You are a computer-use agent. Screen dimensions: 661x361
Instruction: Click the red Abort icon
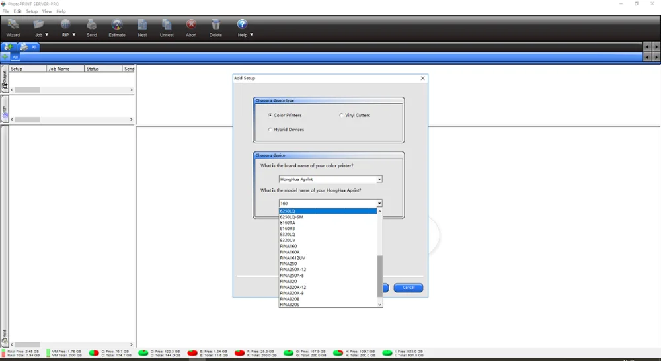[192, 24]
